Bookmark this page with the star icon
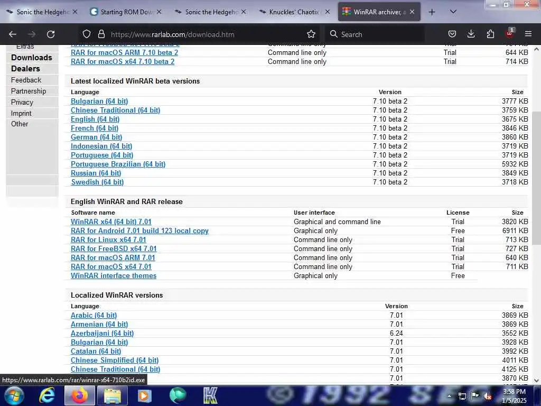 (311, 34)
